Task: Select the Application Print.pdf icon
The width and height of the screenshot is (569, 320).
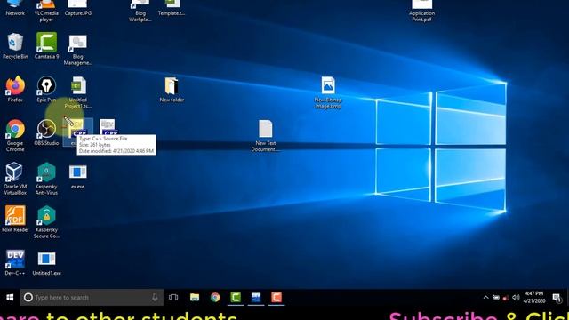Action: click(421, 11)
